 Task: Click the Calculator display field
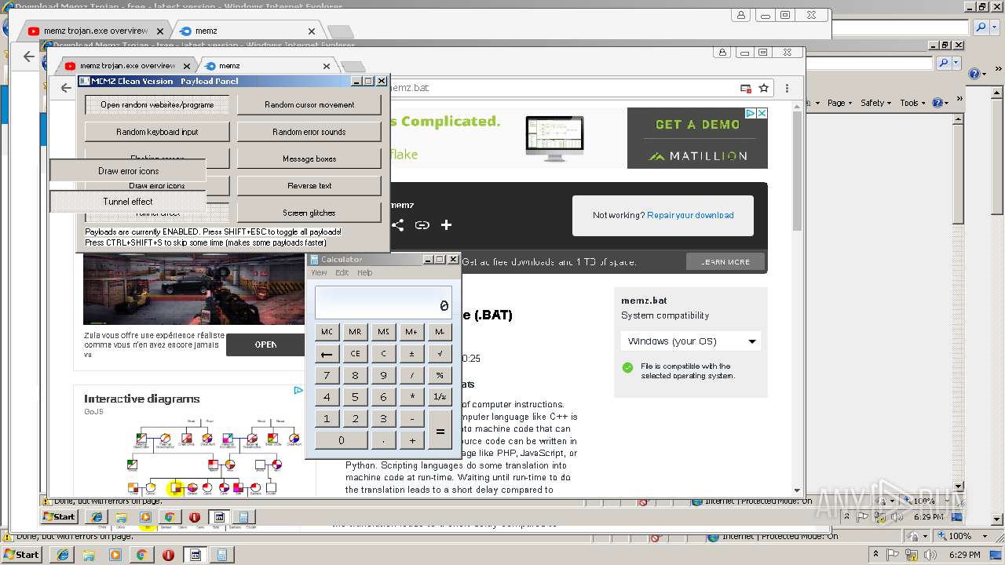383,302
